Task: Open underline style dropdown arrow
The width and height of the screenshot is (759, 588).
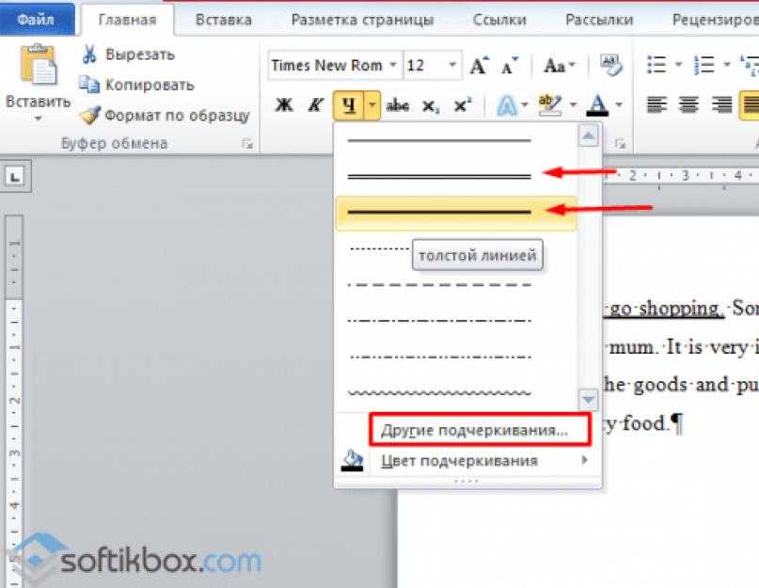Action: click(372, 104)
